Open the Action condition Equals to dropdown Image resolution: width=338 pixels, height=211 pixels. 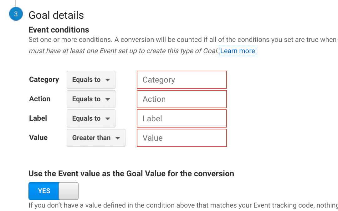[91, 99]
